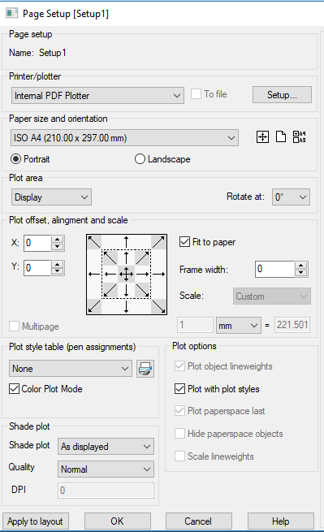Click the X offset input field
324x532 pixels.
tap(37, 243)
